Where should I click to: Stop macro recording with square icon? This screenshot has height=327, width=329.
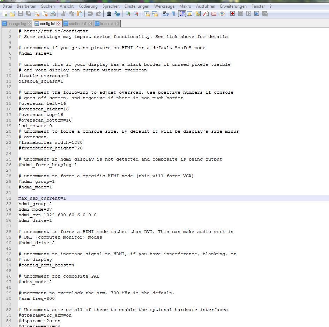[x=240, y=14]
